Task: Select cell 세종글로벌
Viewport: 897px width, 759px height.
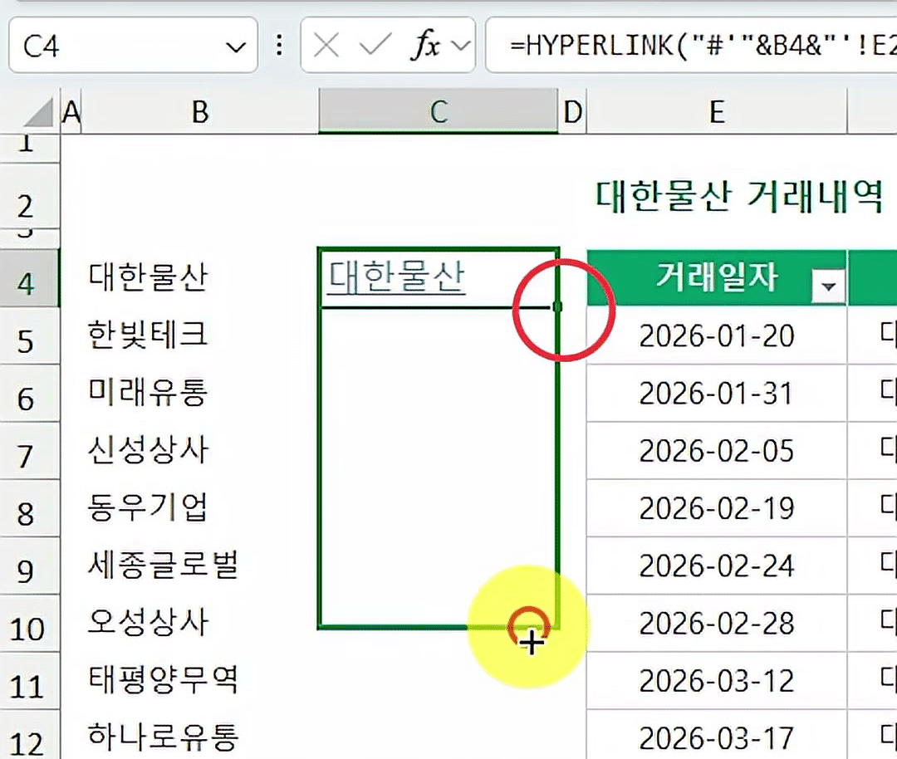Action: click(199, 566)
